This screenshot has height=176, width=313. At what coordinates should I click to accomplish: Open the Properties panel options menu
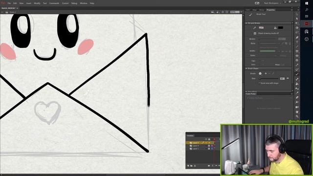click(x=291, y=10)
